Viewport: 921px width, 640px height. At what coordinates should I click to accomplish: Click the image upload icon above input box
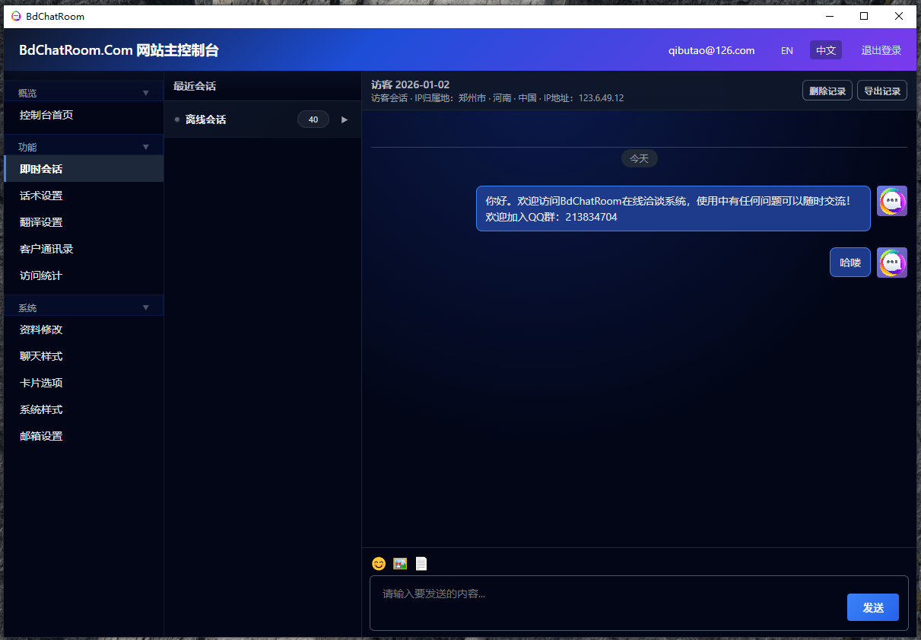point(399,563)
